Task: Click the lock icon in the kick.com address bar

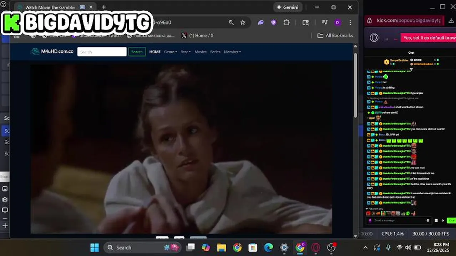Action: pyautogui.click(x=369, y=21)
